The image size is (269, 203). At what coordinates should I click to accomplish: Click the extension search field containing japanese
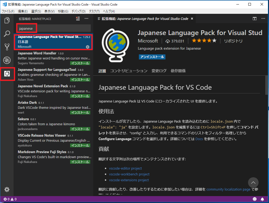tap(54, 28)
